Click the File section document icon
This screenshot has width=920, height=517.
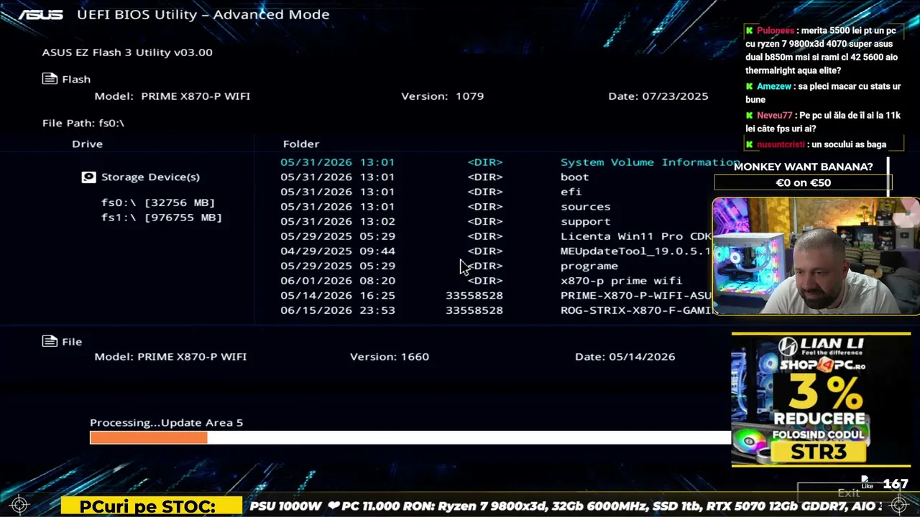[x=50, y=341]
